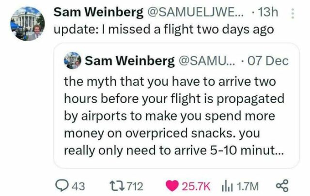Image resolution: width=310 pixels, height=196 pixels.
Task: Open Sam Weinberg's large profile avatar
Action: click(x=28, y=24)
